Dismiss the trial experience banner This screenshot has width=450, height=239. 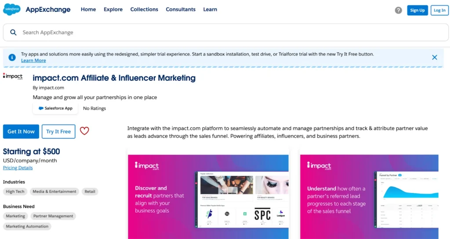point(435,57)
